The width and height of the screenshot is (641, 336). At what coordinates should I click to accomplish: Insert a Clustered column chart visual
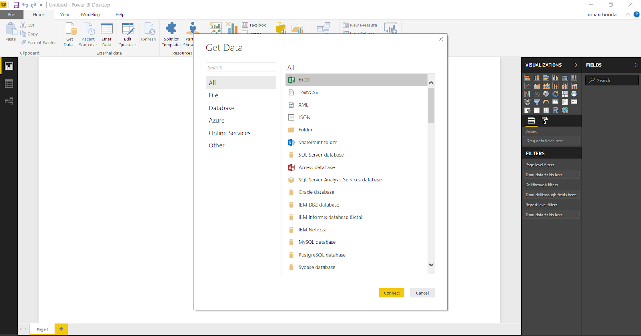click(555, 78)
